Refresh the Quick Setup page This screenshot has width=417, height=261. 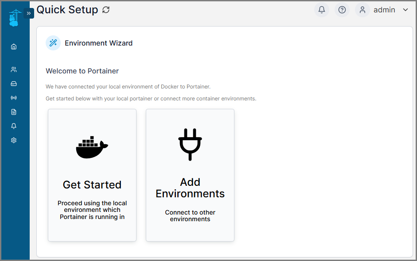pyautogui.click(x=106, y=10)
